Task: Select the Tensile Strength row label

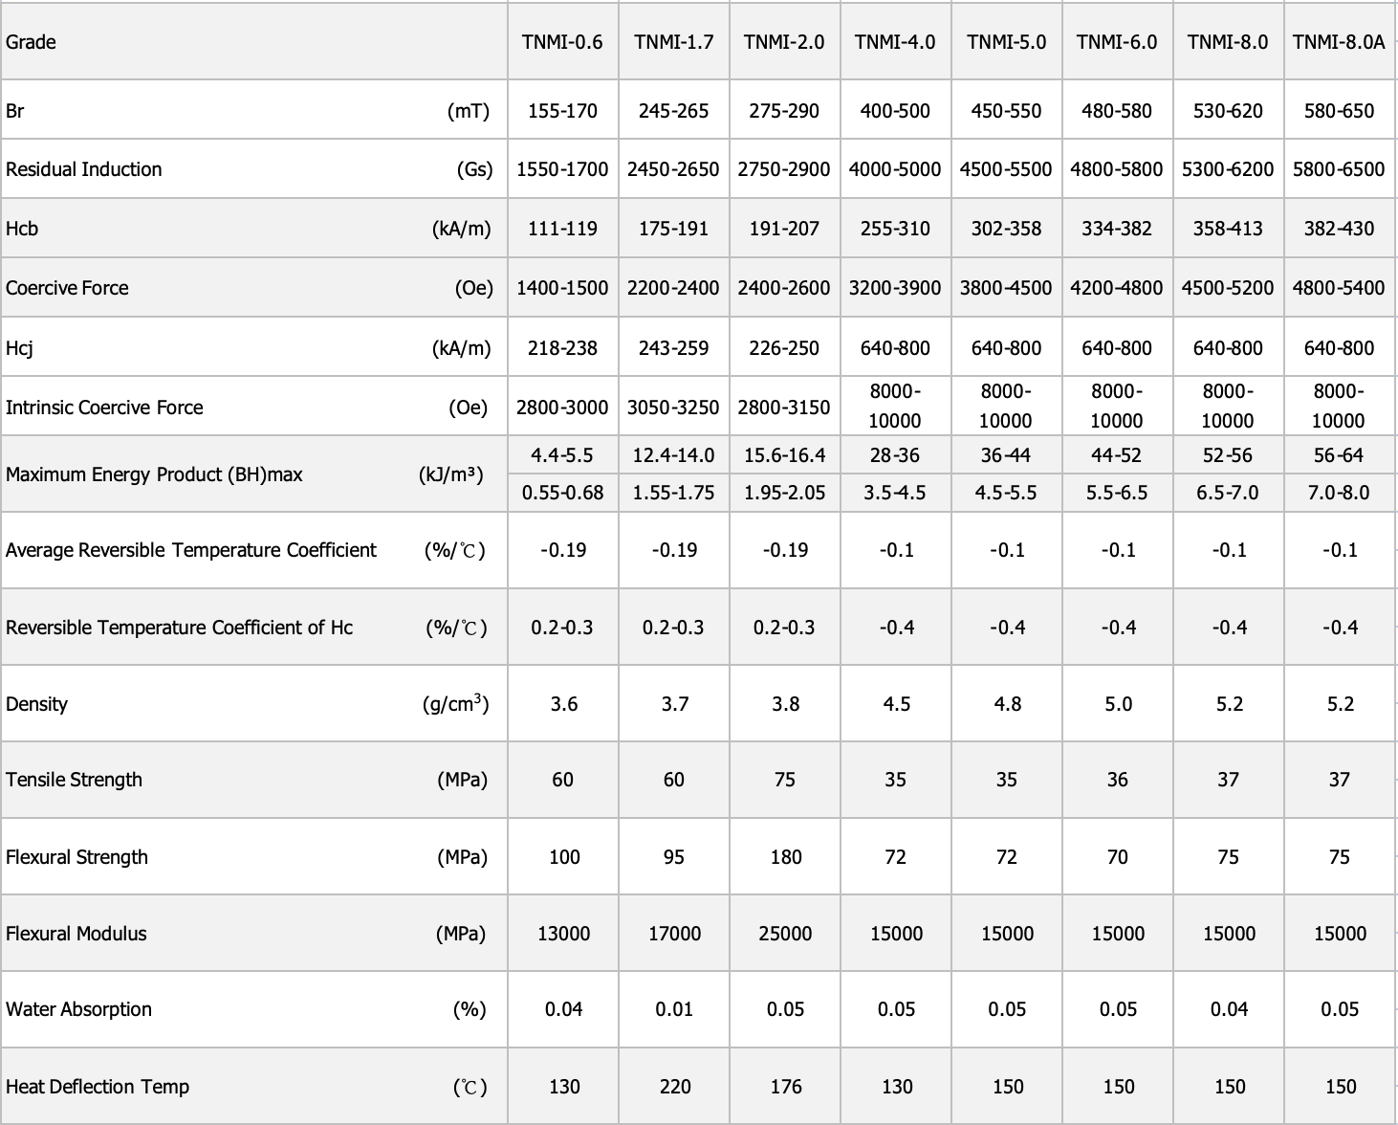Action: 74,780
